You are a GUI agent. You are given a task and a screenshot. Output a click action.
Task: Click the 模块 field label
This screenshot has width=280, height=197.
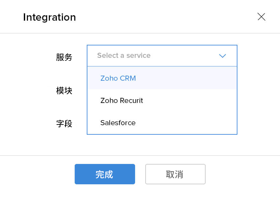(x=64, y=91)
